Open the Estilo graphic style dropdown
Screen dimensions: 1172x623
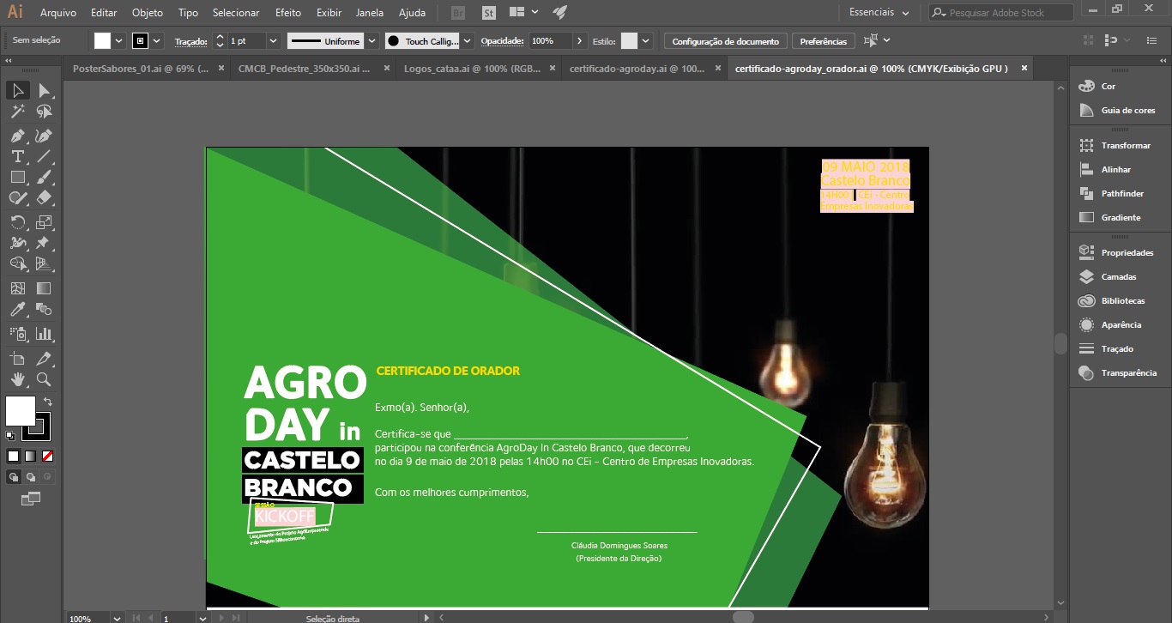[x=645, y=40]
